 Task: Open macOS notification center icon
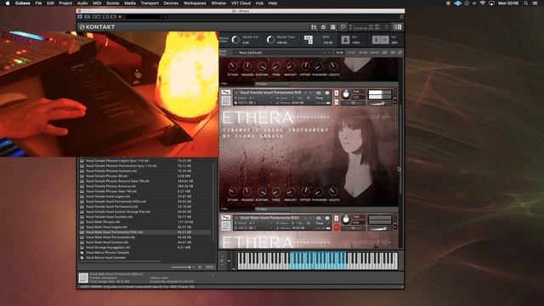(x=535, y=3)
